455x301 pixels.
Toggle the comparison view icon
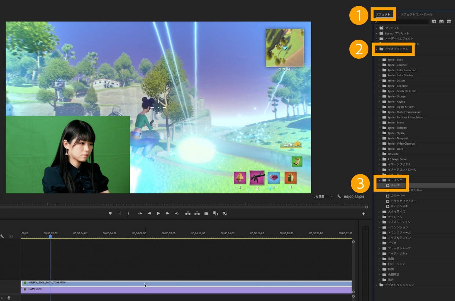[x=215, y=213]
